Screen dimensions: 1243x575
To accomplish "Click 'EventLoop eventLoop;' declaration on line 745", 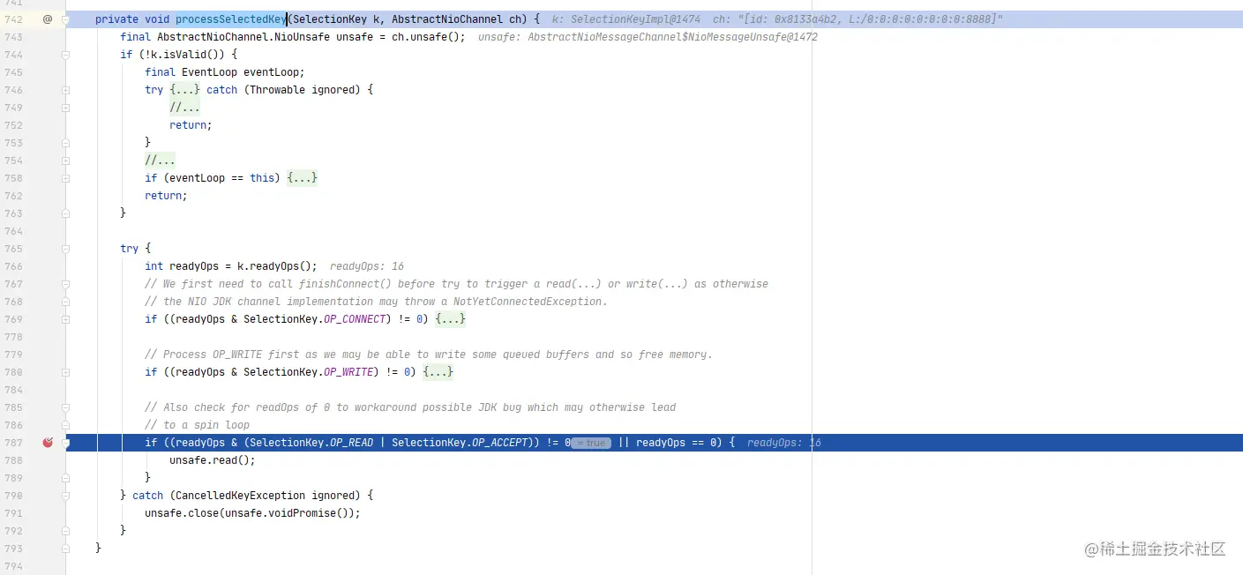I will point(243,72).
